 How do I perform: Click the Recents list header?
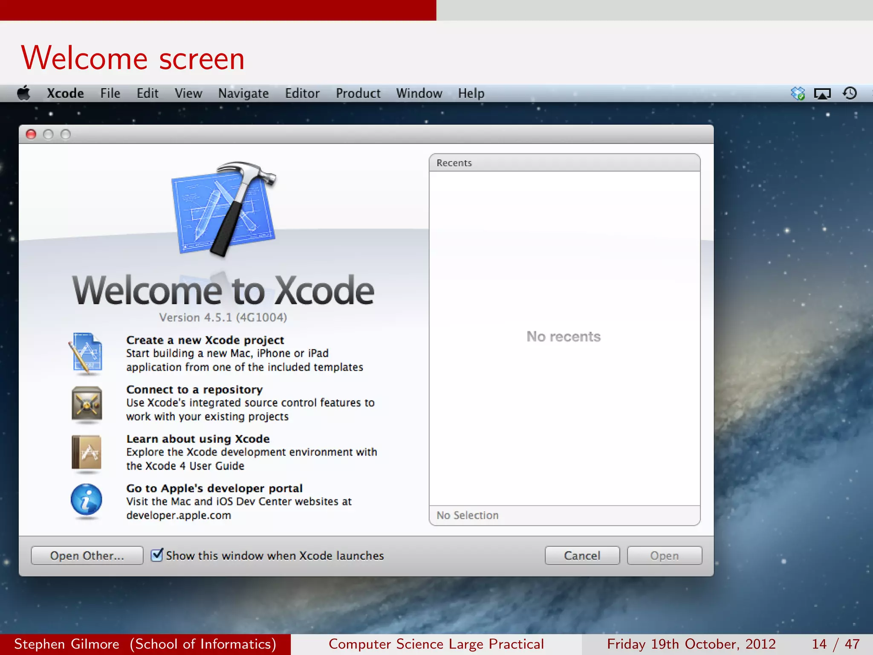564,163
